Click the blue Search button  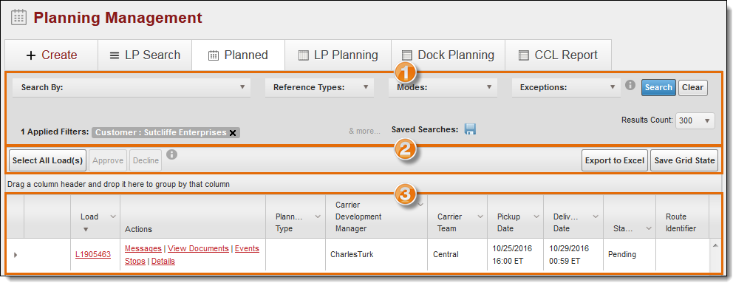658,87
